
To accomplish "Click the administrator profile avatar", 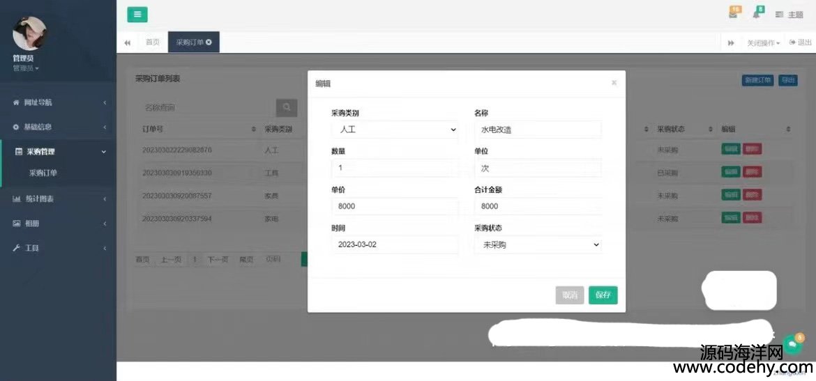I will click(x=29, y=33).
